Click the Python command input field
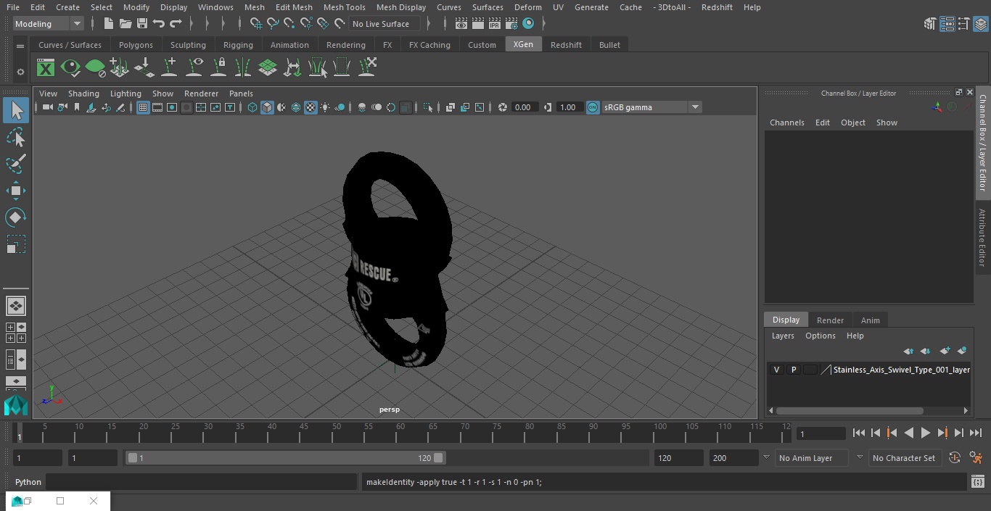The height and width of the screenshot is (511, 991). pyautogui.click(x=201, y=482)
